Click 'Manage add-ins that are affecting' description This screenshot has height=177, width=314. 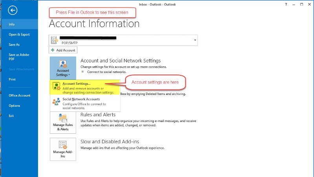click(x=122, y=148)
